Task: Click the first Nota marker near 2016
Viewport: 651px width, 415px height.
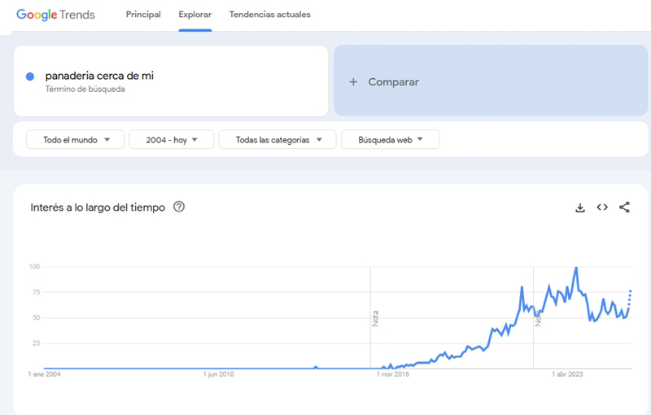Action: point(375,317)
